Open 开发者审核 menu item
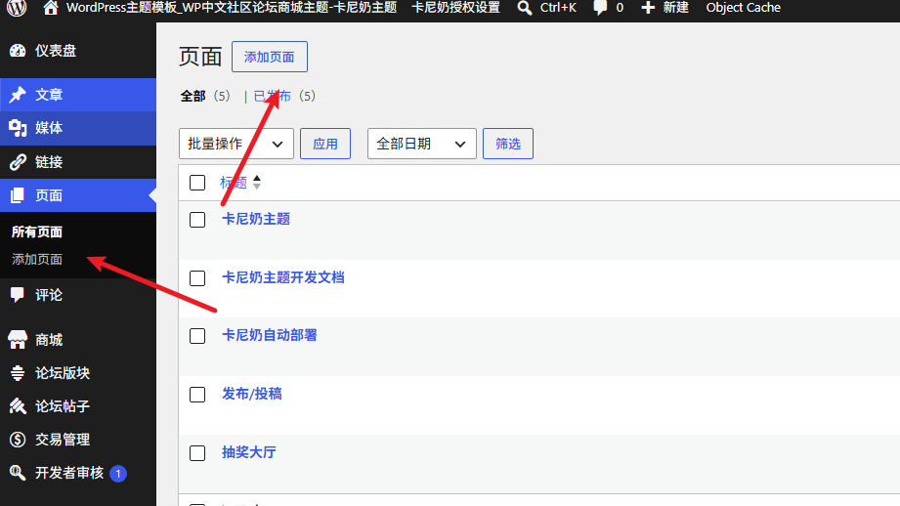Image resolution: width=900 pixels, height=506 pixels. point(78,473)
